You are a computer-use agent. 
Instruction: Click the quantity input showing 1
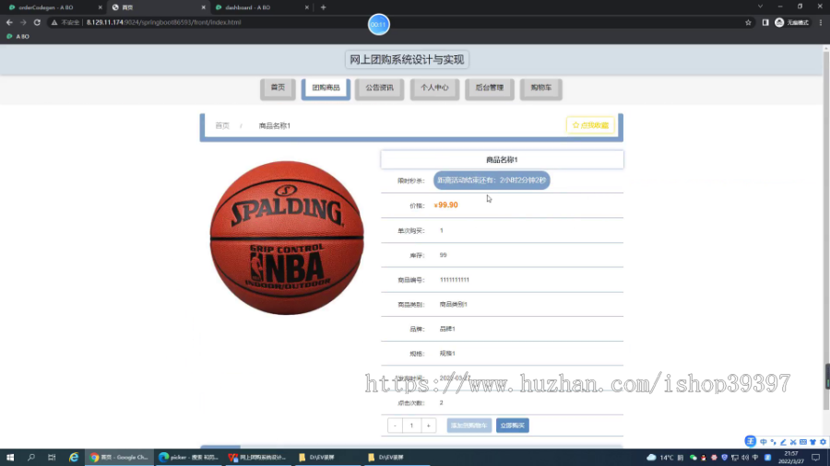[x=412, y=425]
